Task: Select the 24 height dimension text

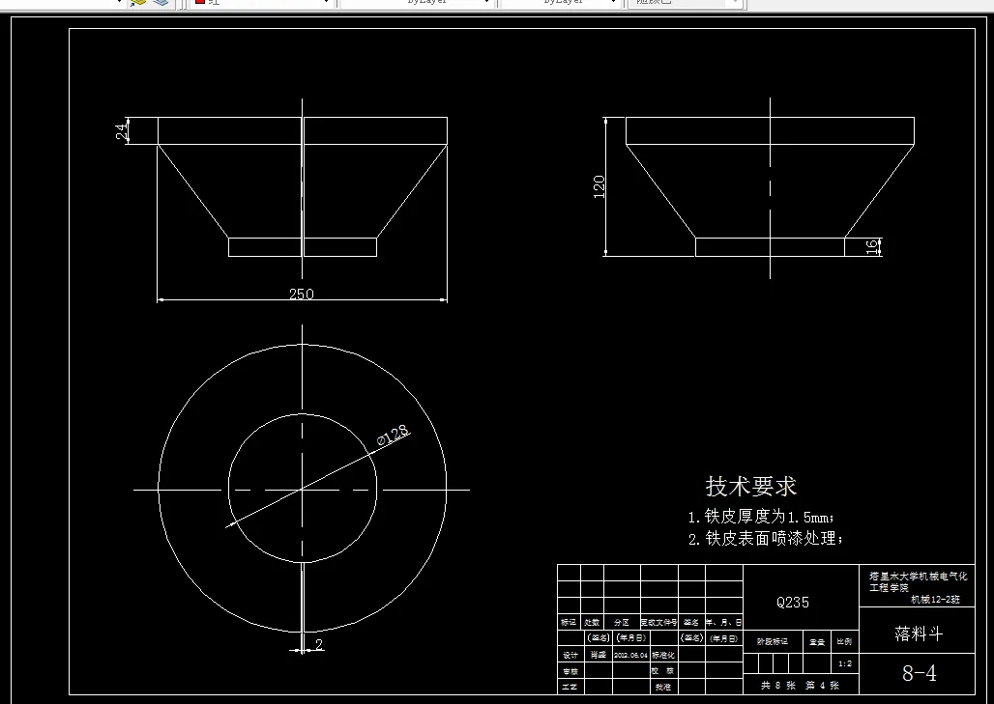Action: pos(121,131)
